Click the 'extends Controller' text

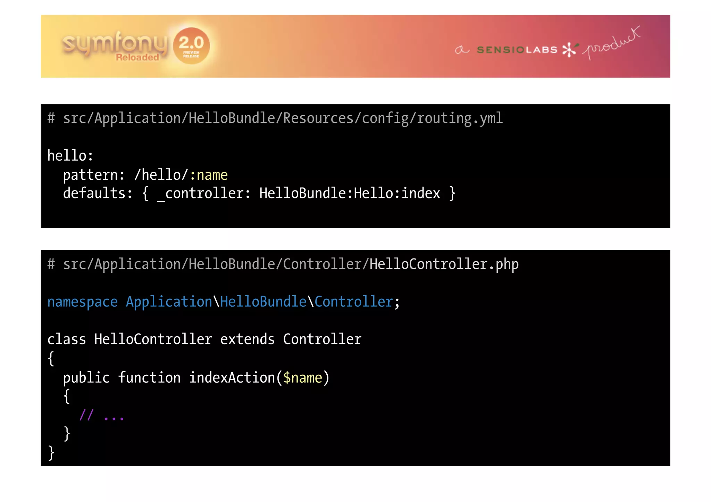(x=291, y=339)
